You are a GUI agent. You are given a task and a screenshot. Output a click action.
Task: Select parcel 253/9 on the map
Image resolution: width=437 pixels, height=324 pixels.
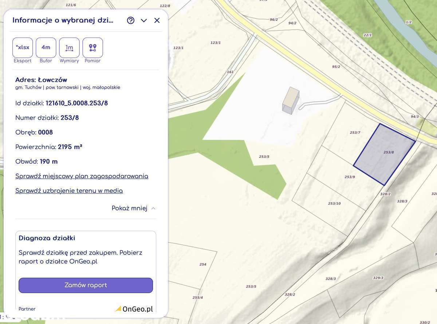point(349,177)
